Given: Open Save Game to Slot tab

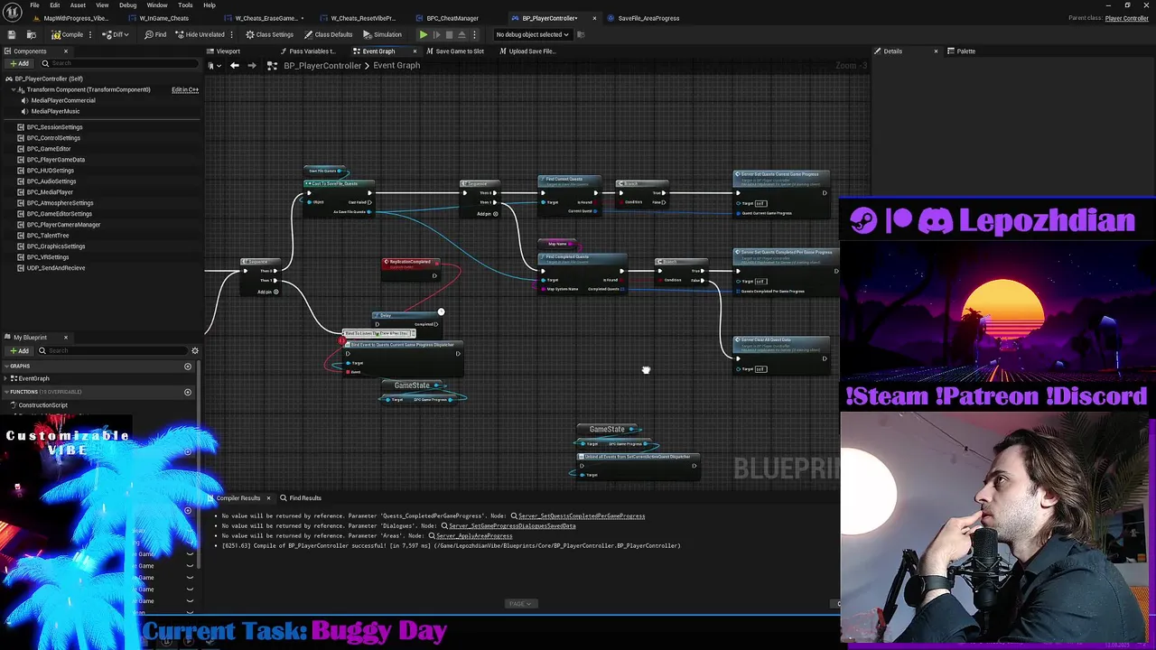Looking at the screenshot, I should 455,51.
